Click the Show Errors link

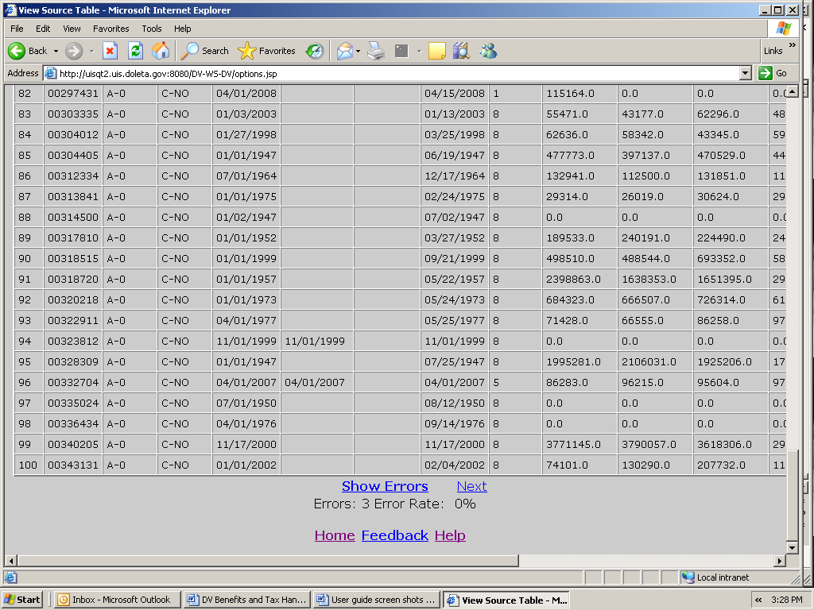(385, 486)
